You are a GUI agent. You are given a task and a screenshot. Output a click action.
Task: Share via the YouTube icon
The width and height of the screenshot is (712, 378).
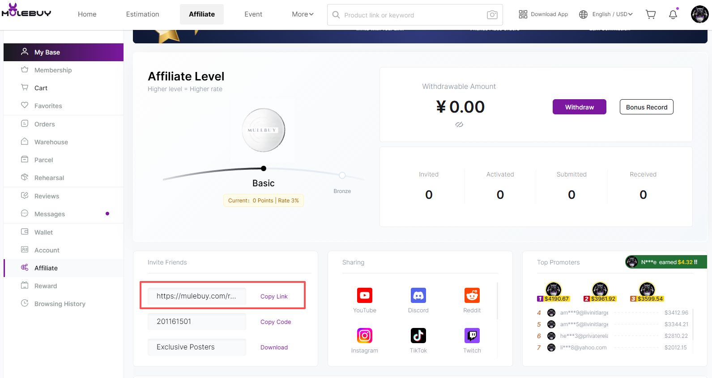click(x=365, y=295)
